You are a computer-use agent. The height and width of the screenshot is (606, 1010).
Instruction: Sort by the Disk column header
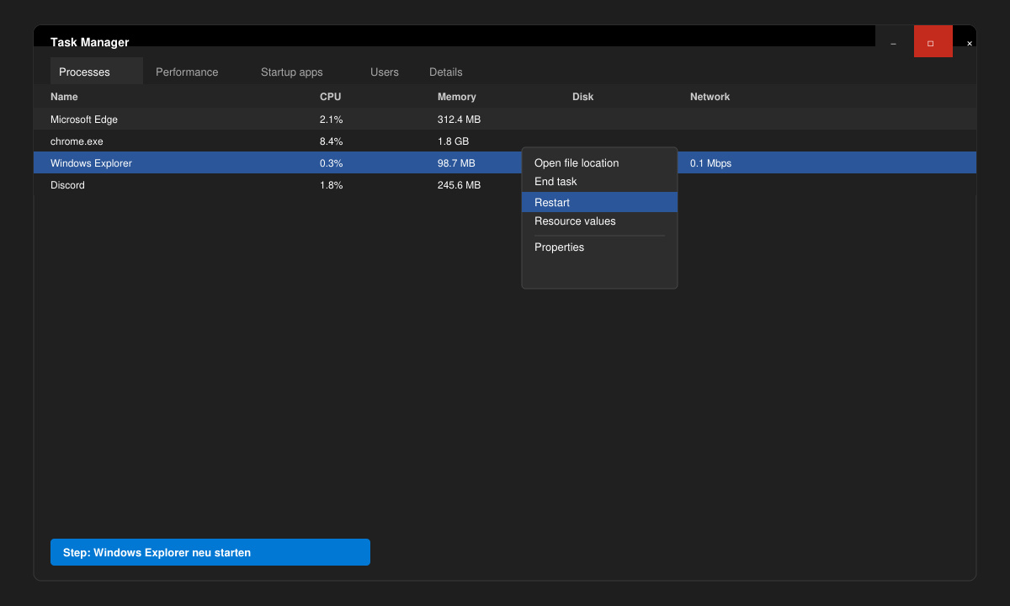click(x=583, y=97)
